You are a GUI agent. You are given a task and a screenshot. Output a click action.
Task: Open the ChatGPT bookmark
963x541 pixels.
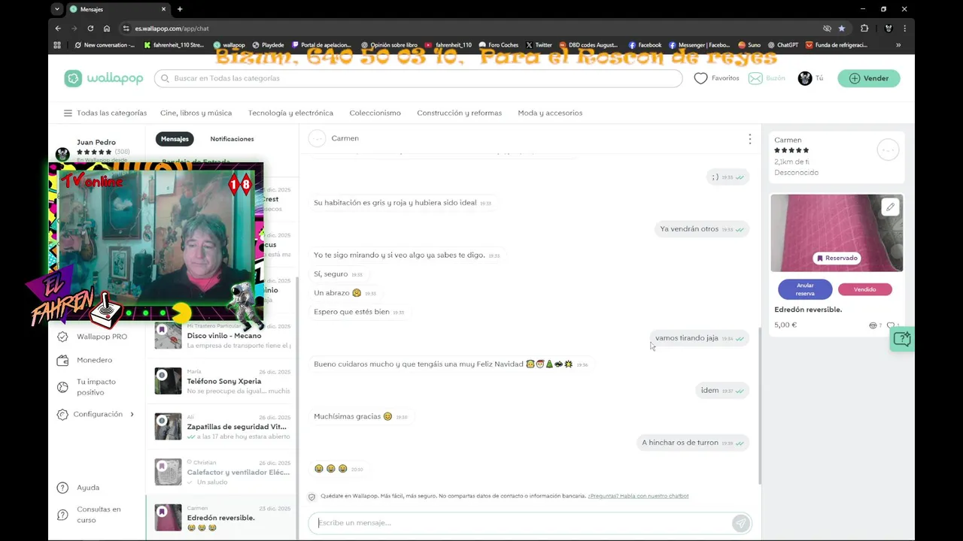tap(782, 45)
